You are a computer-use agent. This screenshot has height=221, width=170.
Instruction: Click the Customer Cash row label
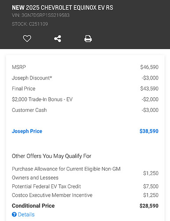[30, 110]
